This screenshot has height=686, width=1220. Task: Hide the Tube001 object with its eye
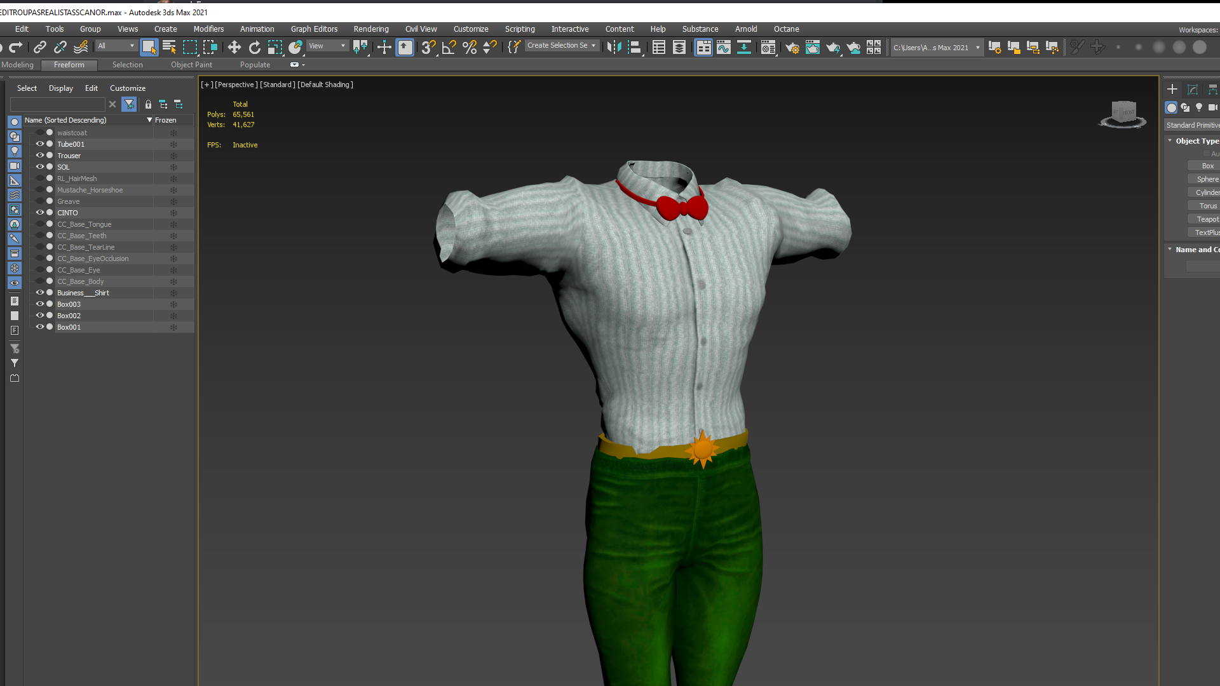(39, 144)
